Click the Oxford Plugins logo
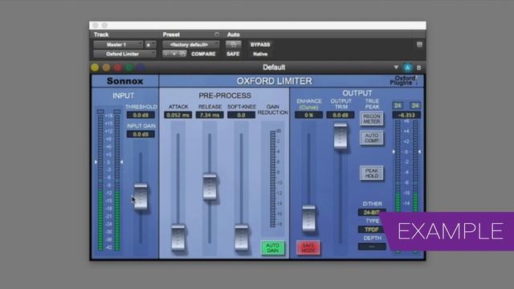 coord(404,80)
